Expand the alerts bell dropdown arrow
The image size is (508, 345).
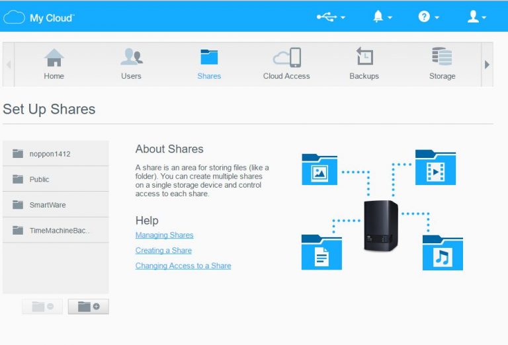pos(390,17)
